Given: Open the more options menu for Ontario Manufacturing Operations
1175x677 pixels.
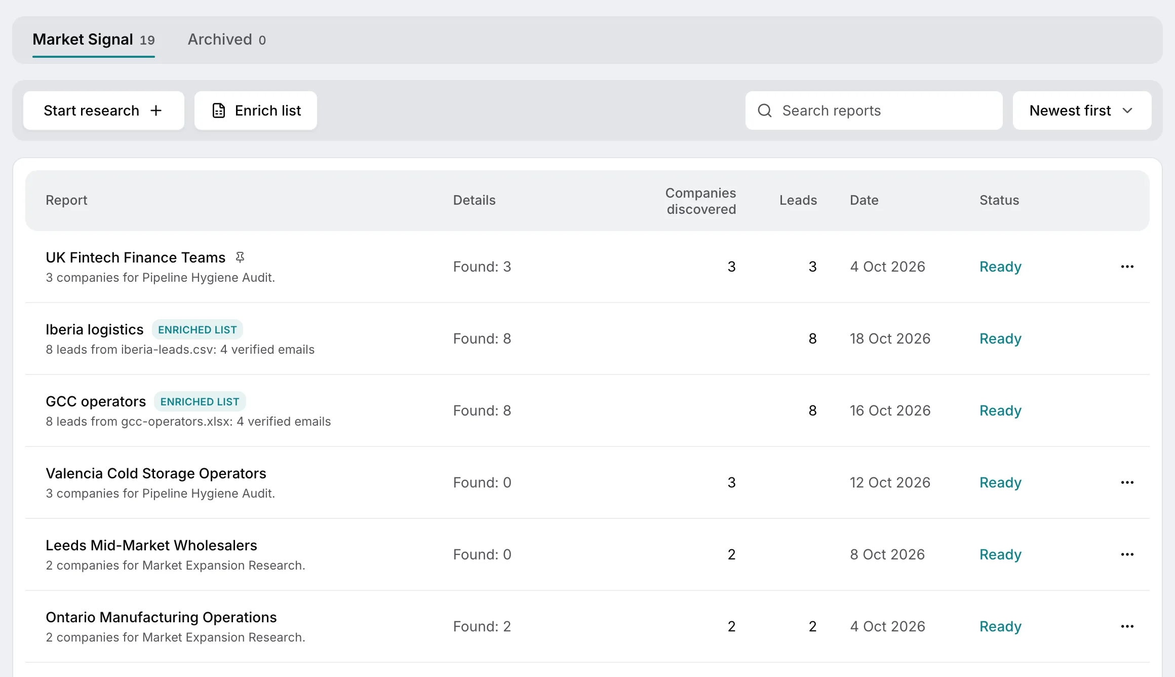Looking at the screenshot, I should pos(1127,626).
